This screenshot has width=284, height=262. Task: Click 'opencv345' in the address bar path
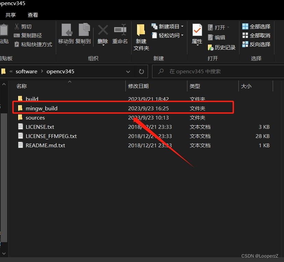(60, 72)
